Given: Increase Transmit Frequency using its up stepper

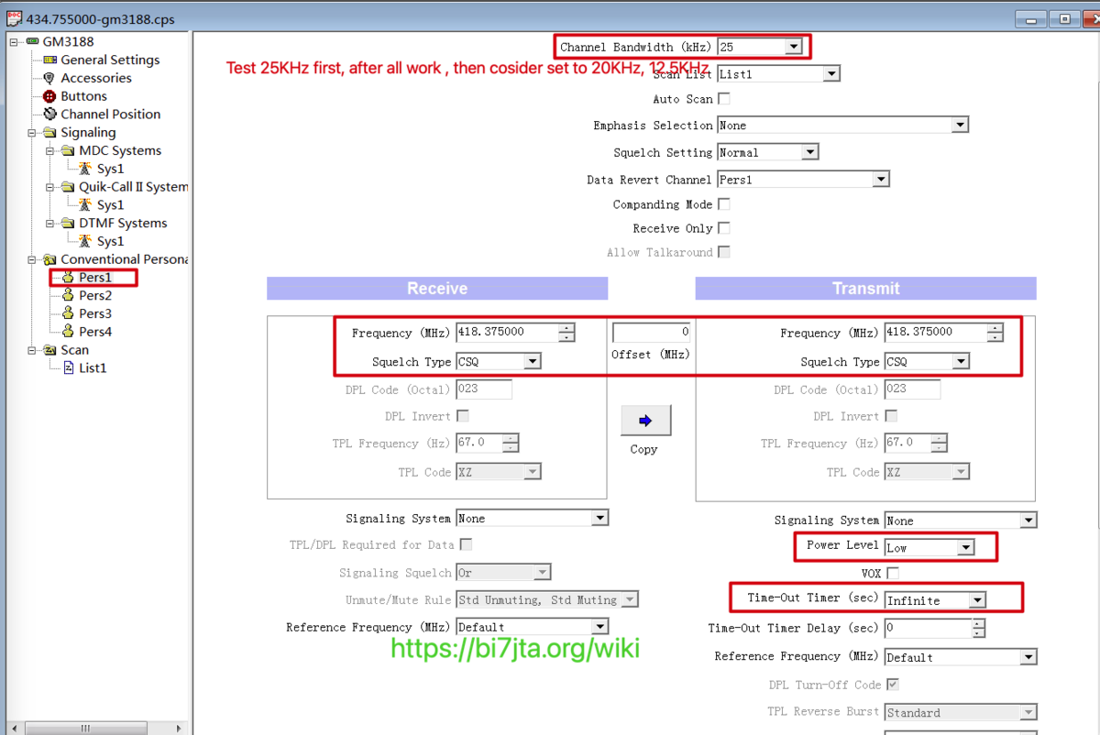Looking at the screenshot, I should (x=995, y=328).
